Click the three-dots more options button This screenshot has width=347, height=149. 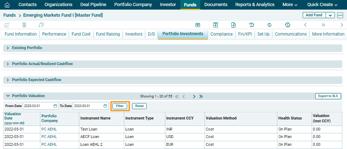340,15
